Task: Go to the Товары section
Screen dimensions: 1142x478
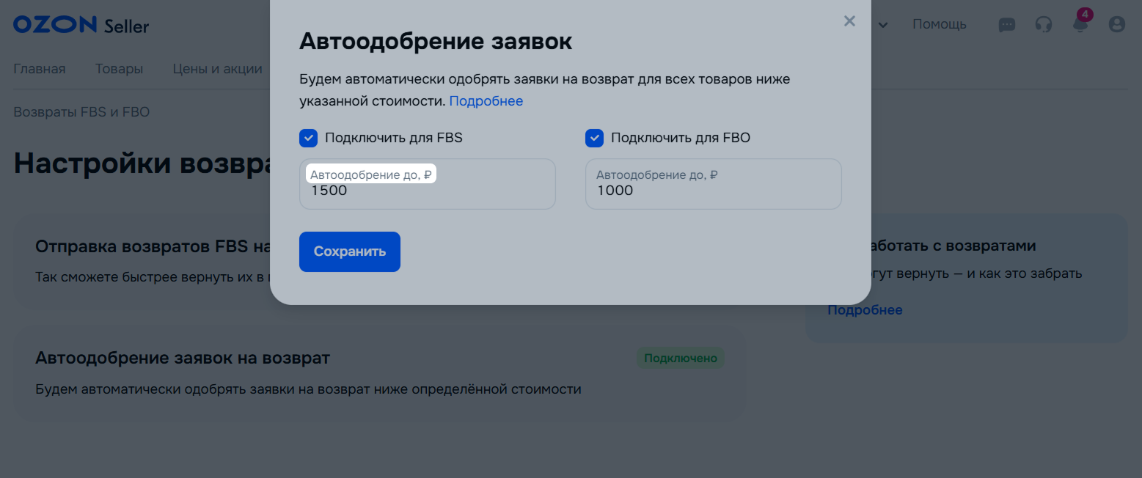Action: tap(119, 69)
